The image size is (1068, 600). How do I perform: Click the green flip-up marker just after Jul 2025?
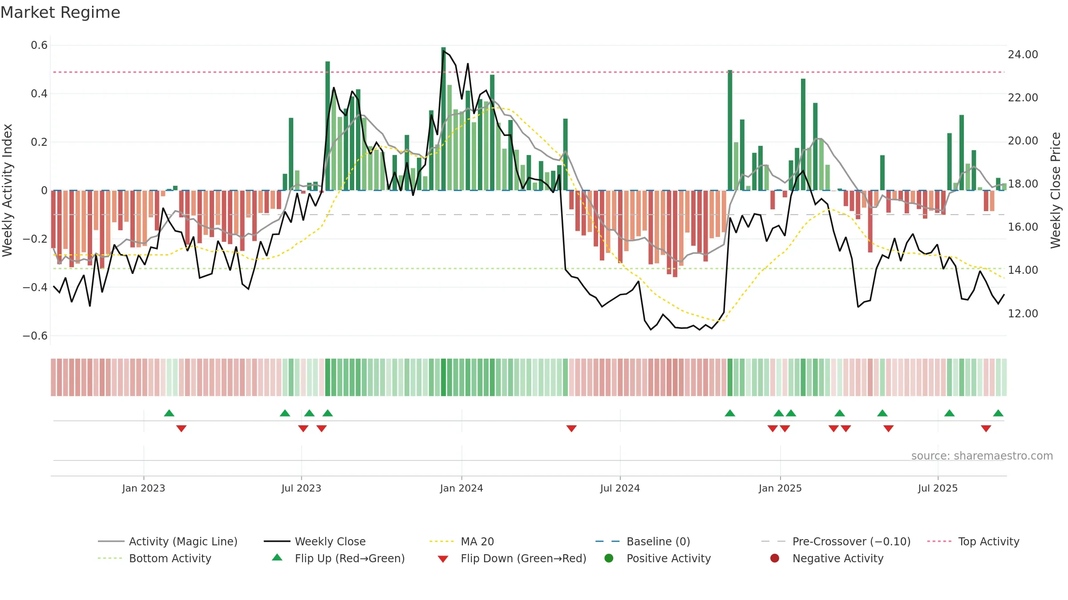click(x=949, y=413)
